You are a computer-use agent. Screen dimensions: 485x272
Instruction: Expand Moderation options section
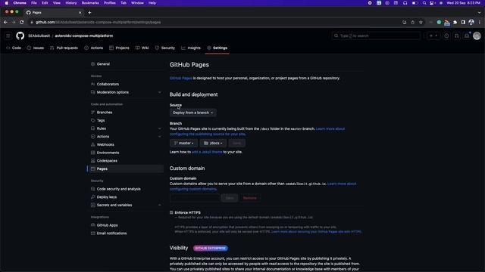[x=160, y=92]
